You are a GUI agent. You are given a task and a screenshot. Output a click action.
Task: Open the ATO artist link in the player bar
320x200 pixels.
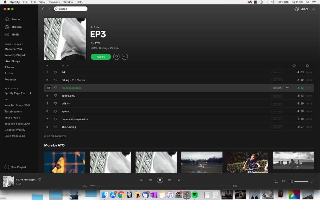(18, 184)
